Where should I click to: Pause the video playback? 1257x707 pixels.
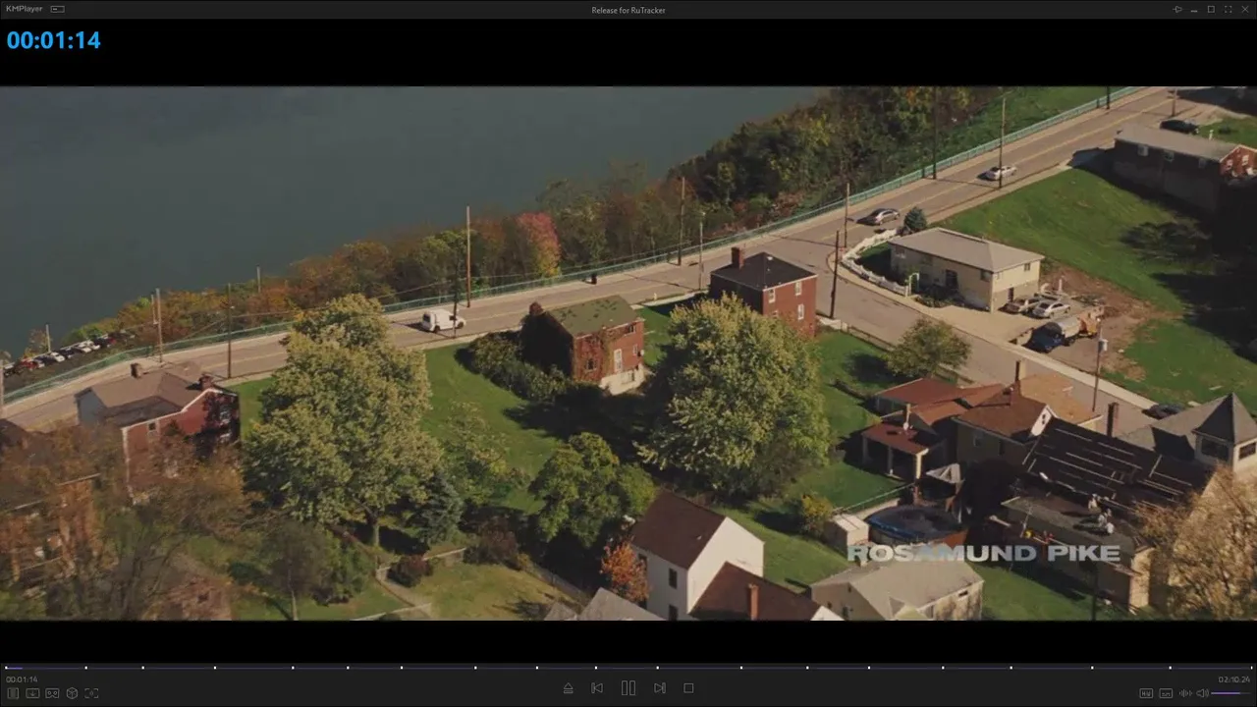click(x=628, y=688)
